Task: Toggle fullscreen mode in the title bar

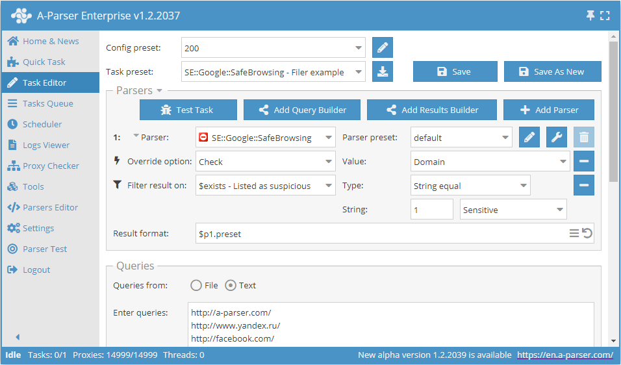Action: point(605,16)
